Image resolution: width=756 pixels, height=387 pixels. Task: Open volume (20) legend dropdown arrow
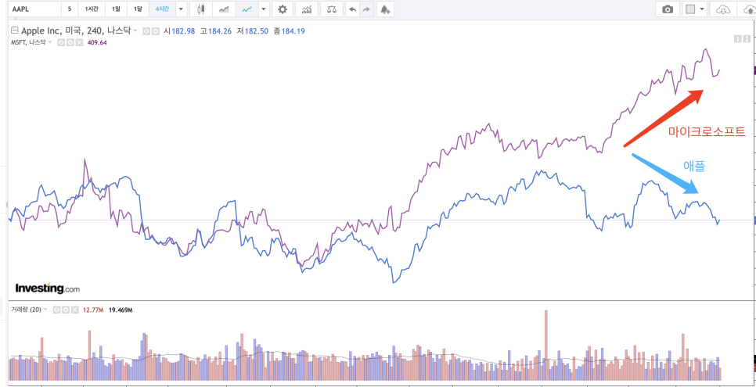(x=46, y=310)
